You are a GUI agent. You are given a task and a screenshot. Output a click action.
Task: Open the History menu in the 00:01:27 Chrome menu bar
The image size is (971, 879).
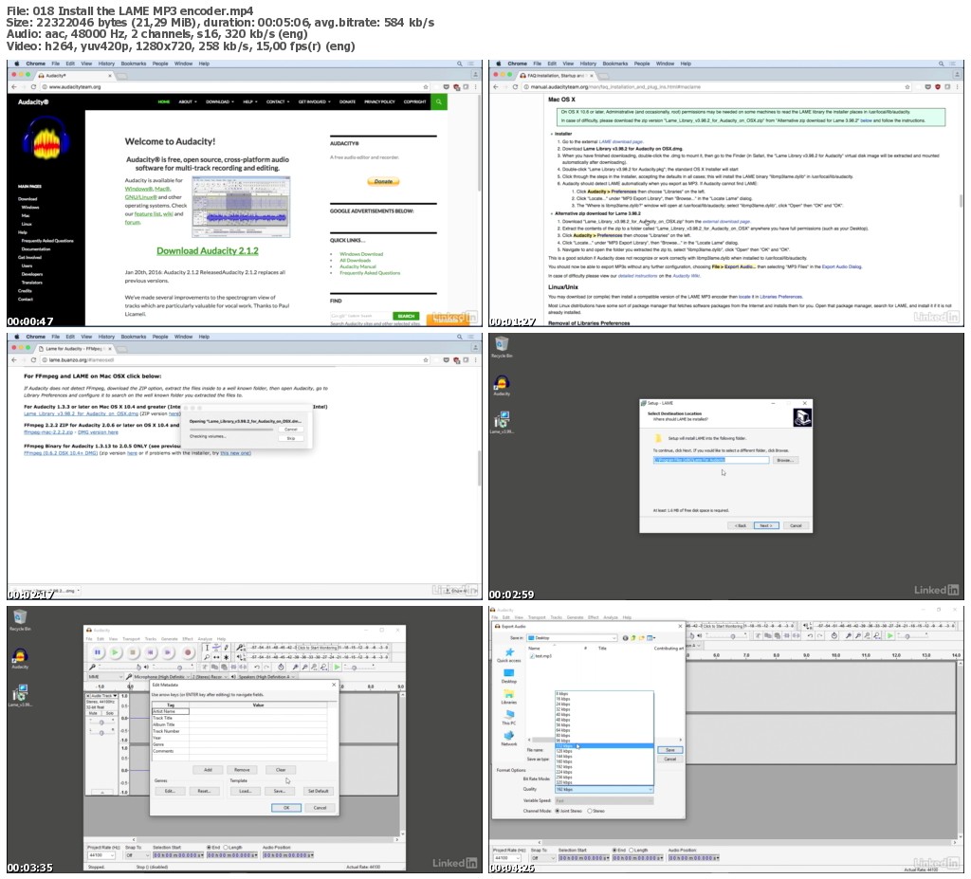(588, 64)
